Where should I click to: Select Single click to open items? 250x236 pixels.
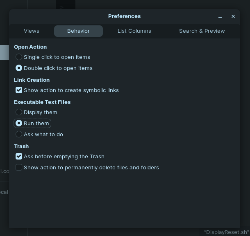pos(19,57)
